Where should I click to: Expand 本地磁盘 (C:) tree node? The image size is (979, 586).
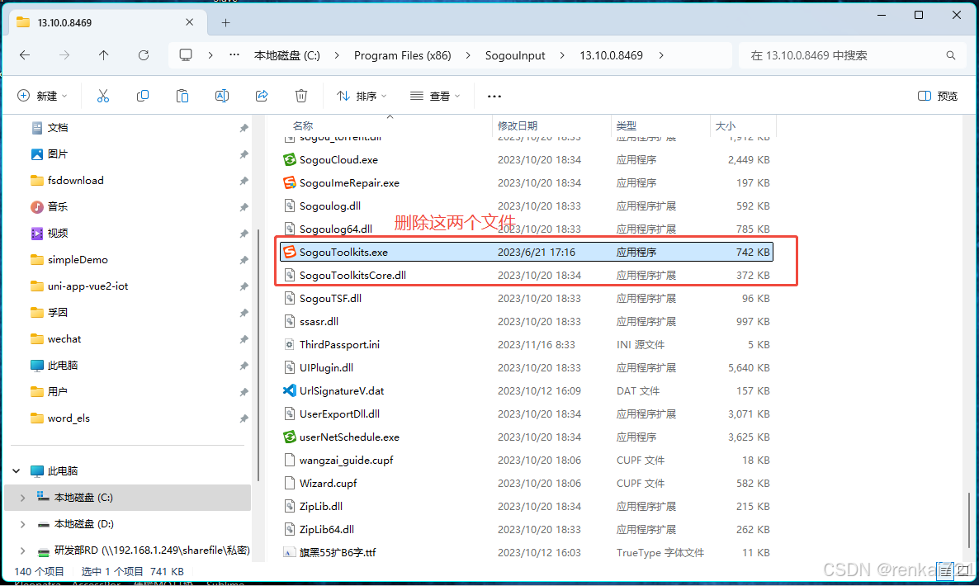[x=22, y=498]
